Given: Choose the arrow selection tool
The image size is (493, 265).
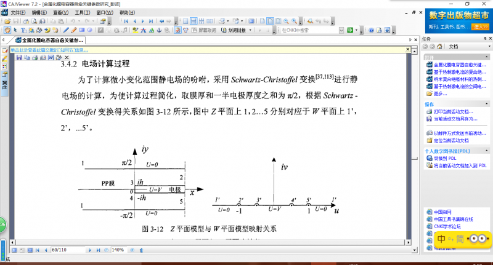Looking at the screenshot, I should (x=15, y=30).
